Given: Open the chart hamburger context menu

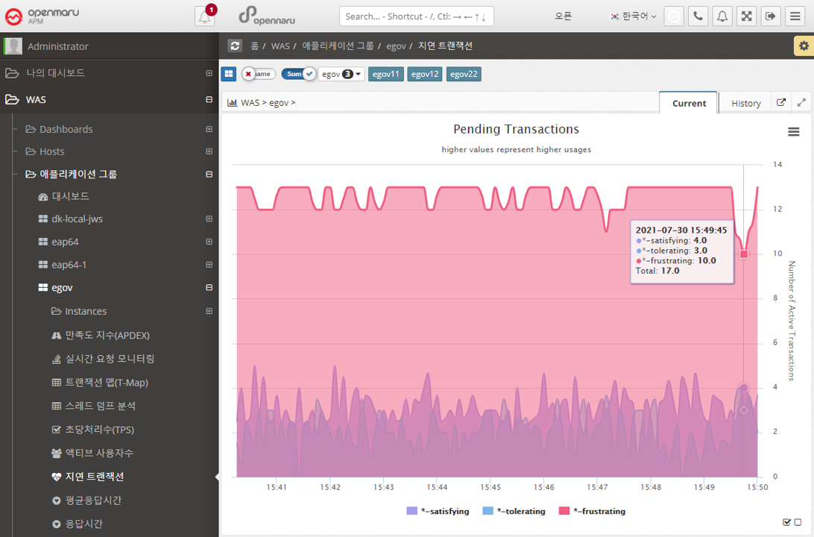Looking at the screenshot, I should [794, 132].
